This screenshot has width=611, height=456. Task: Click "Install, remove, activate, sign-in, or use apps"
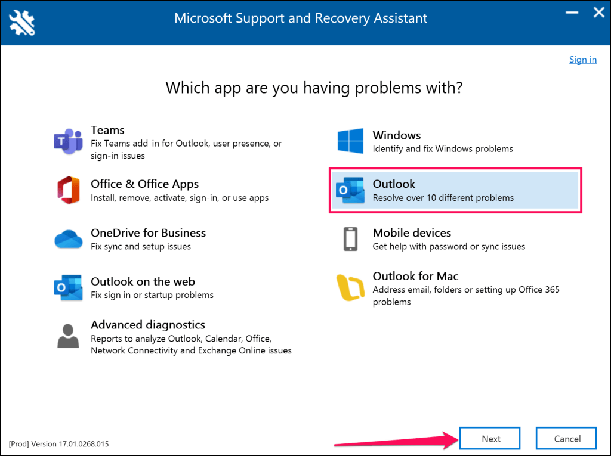pyautogui.click(x=180, y=198)
